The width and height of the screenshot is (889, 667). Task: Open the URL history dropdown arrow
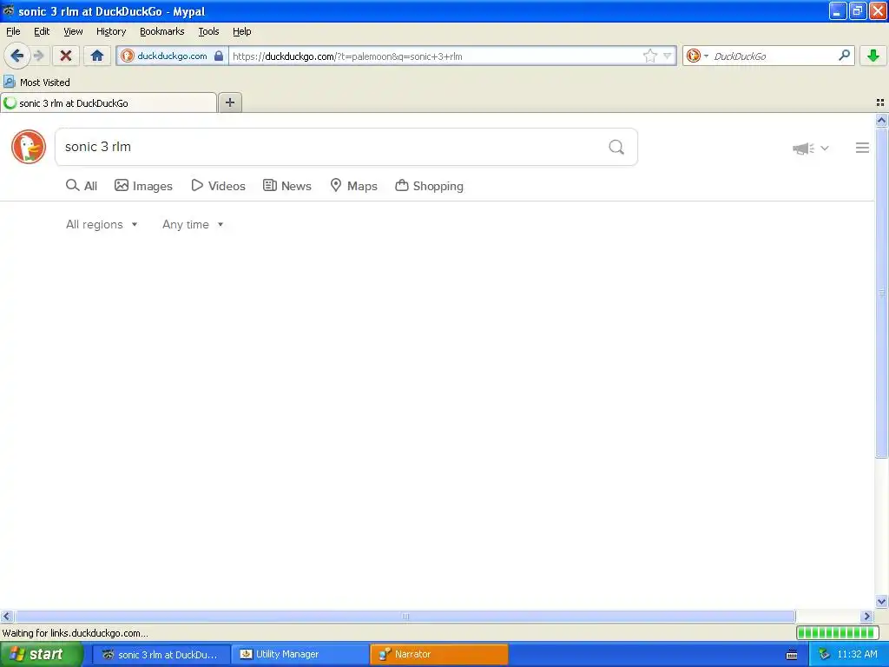(668, 56)
